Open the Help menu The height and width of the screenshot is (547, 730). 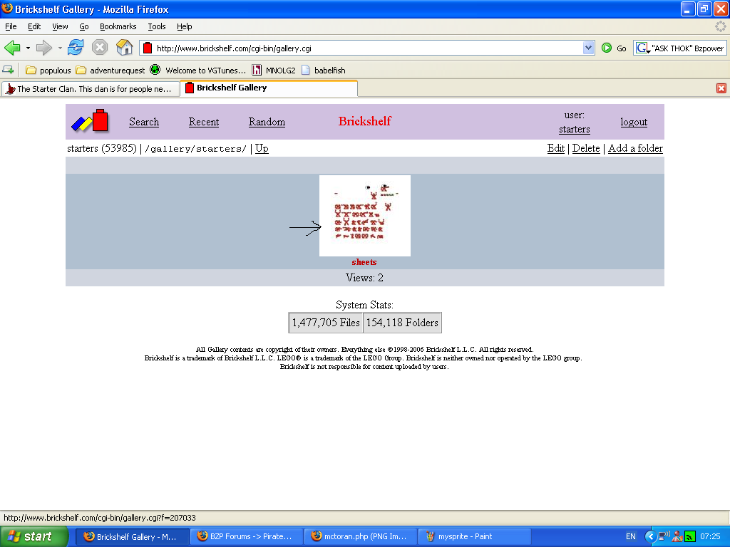[185, 26]
